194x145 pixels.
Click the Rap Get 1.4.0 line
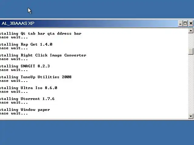26,44
